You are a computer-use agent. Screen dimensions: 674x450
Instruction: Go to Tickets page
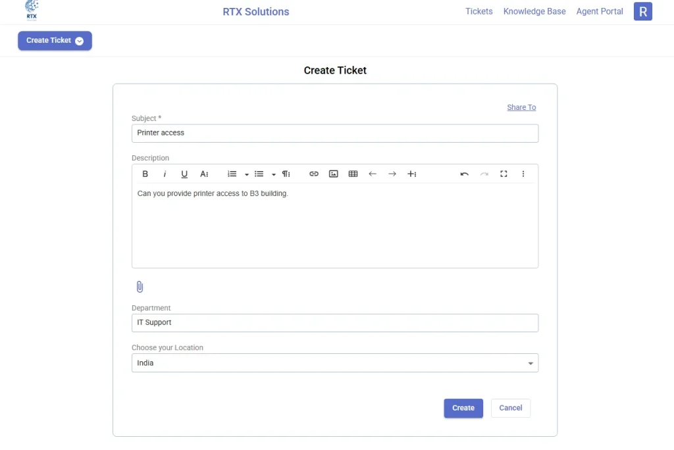479,12
